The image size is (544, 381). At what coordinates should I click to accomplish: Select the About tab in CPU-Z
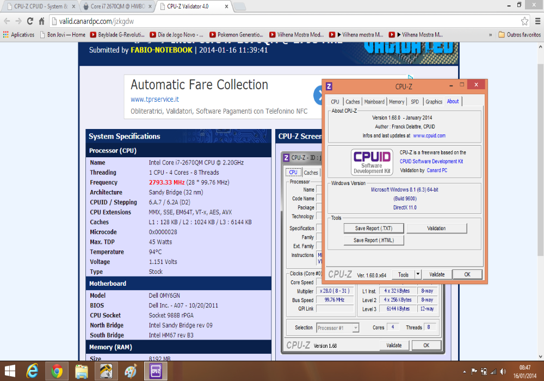tap(453, 101)
